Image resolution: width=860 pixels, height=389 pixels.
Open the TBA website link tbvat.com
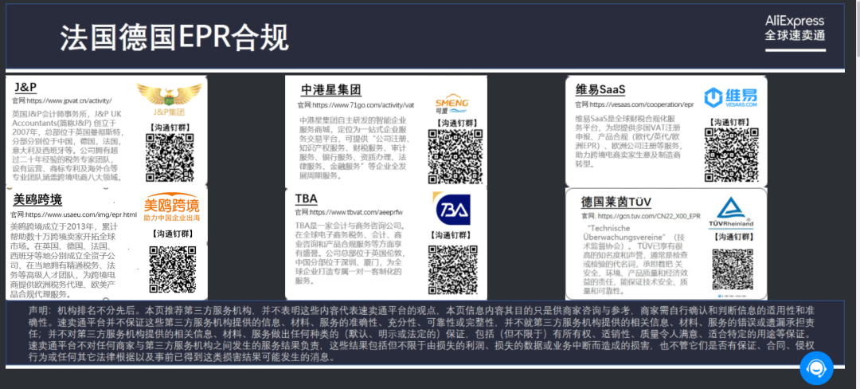[x=349, y=212]
